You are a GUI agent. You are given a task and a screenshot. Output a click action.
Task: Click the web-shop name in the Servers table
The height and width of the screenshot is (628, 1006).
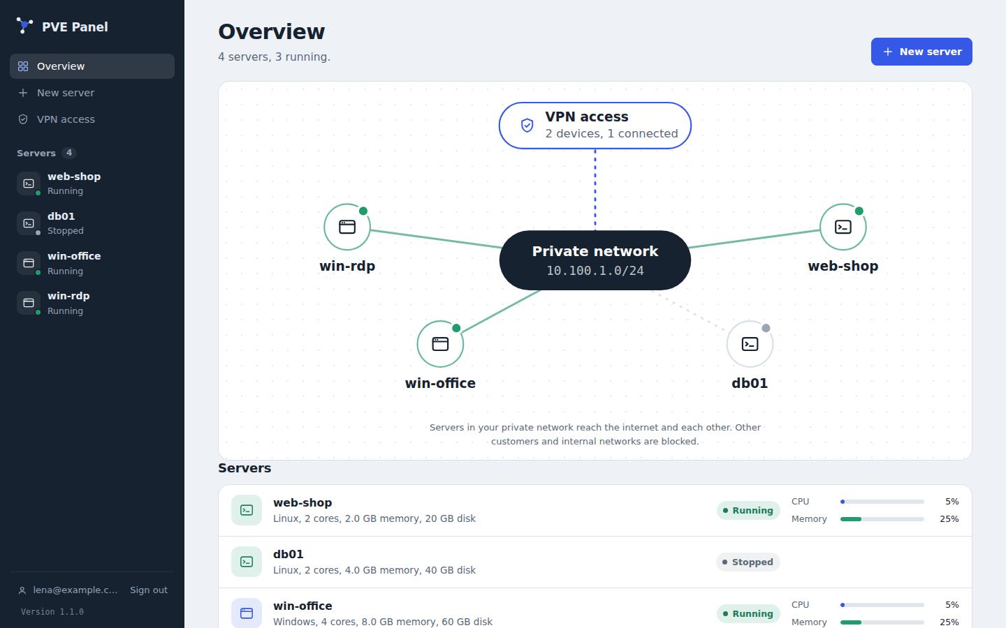click(302, 502)
